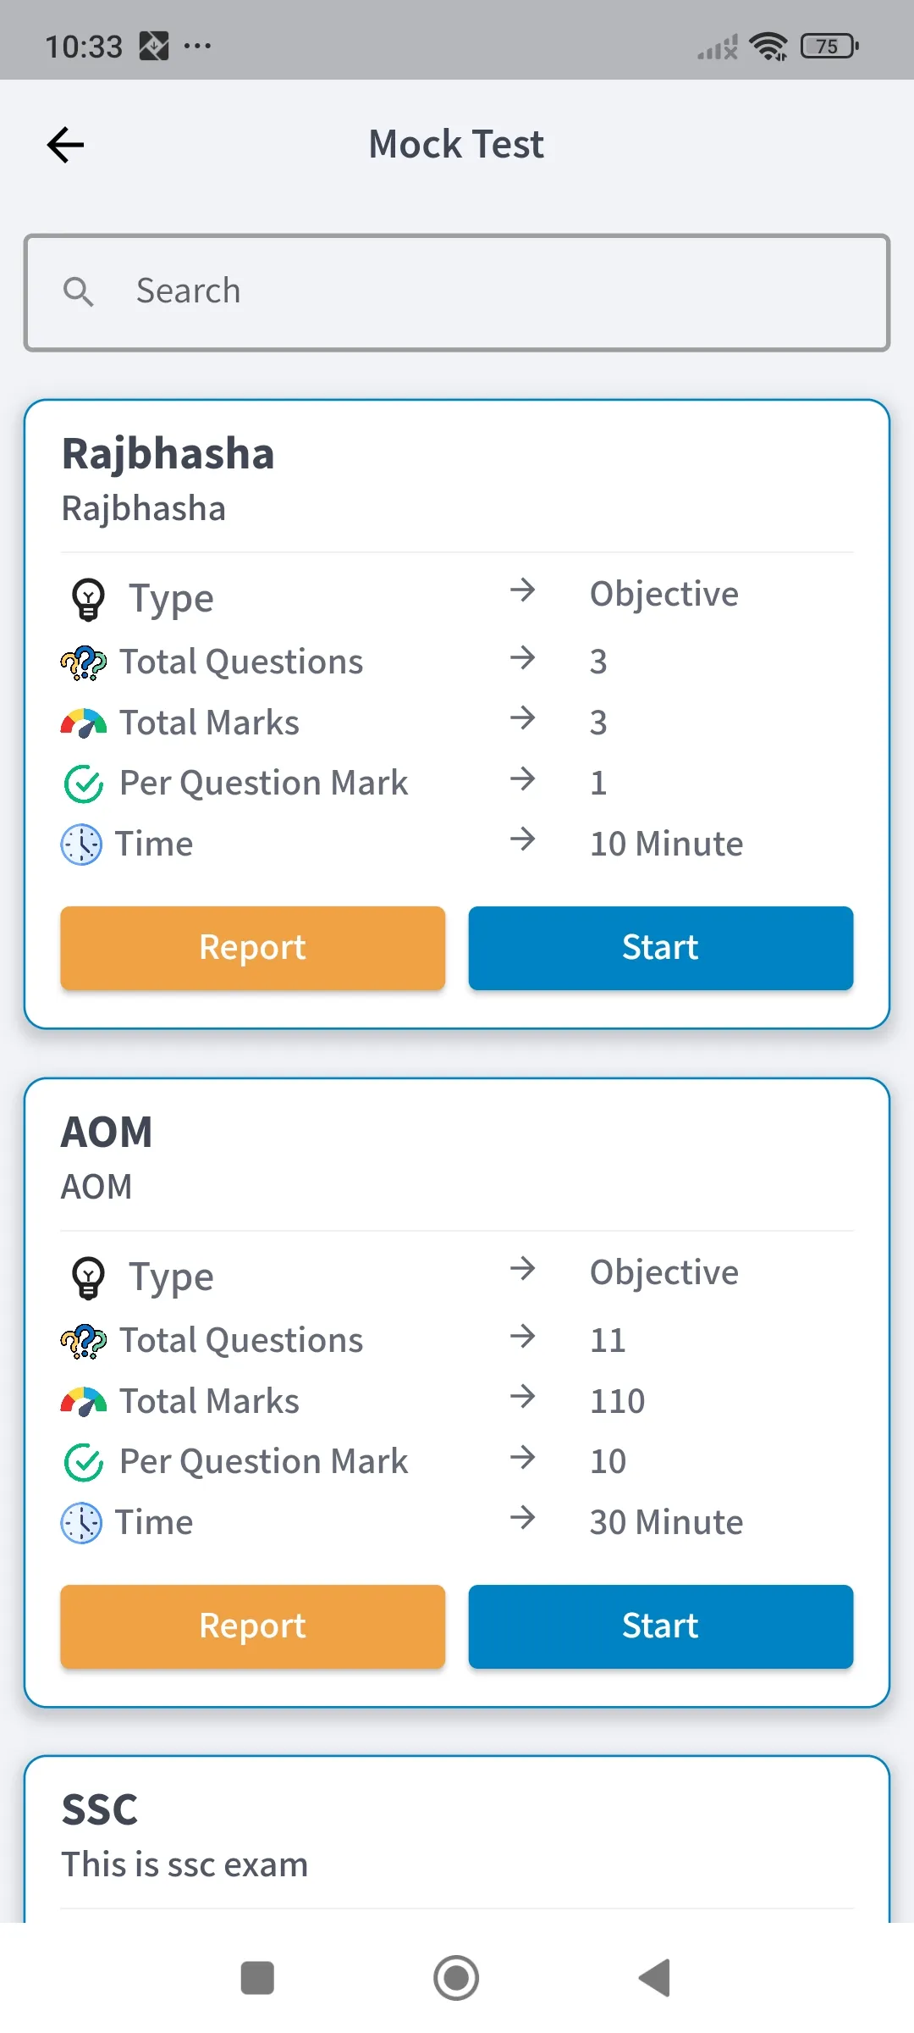
Task: View the Report for AOM test
Action: coord(252,1626)
